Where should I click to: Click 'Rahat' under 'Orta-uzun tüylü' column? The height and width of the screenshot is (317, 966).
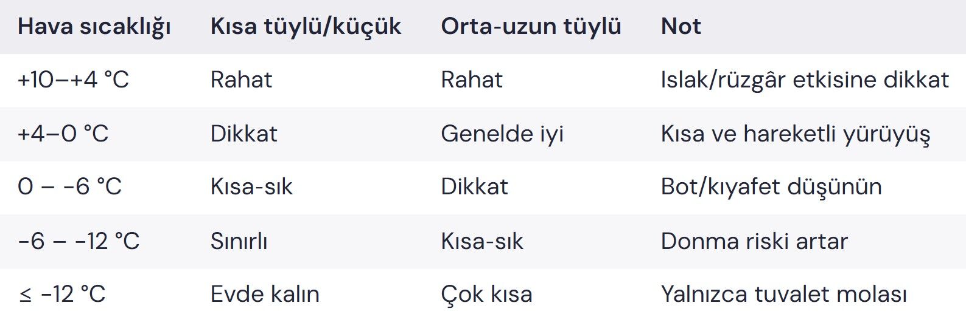click(x=472, y=80)
